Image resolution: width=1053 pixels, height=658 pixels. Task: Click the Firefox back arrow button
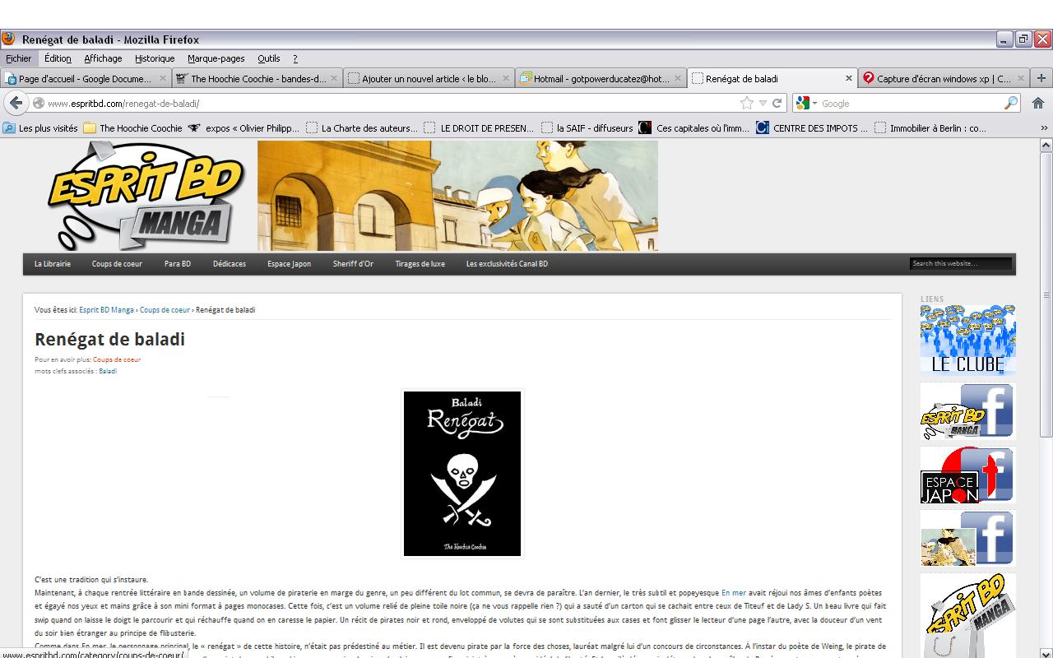click(16, 103)
